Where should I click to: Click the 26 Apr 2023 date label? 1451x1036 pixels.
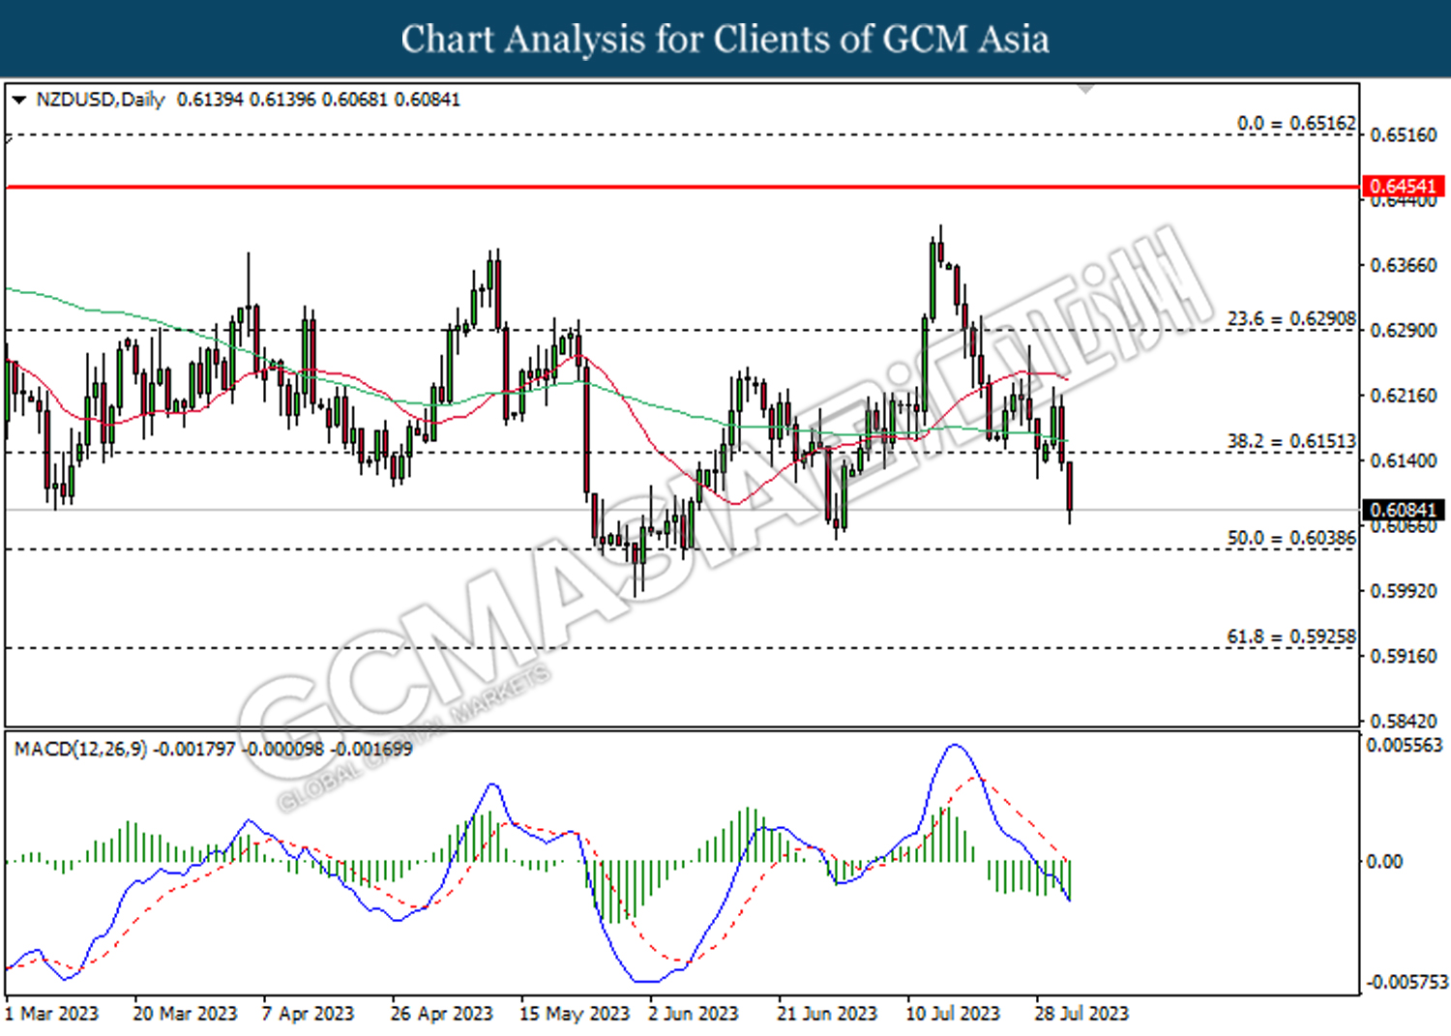[x=441, y=1013]
